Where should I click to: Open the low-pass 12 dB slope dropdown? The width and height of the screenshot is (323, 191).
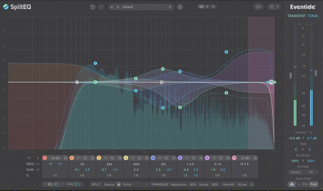[245, 158]
